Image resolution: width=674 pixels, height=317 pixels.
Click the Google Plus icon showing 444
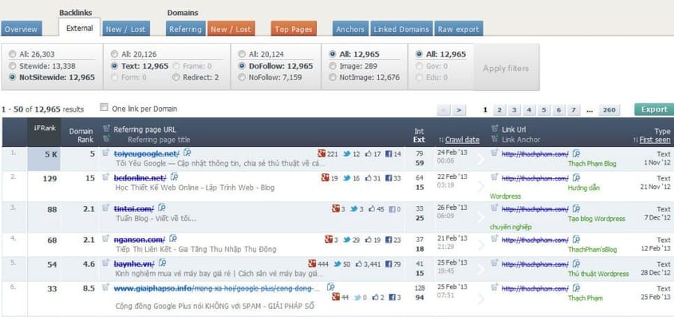click(x=312, y=264)
